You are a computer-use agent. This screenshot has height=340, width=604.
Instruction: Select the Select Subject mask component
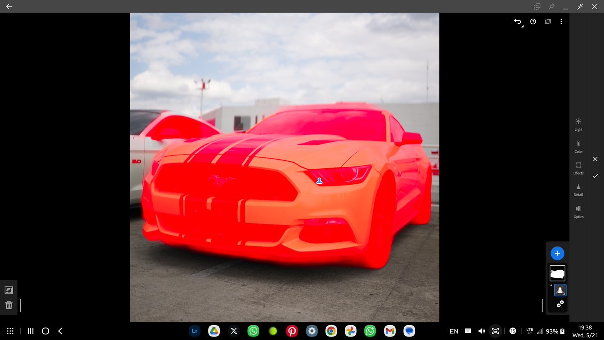click(560, 290)
